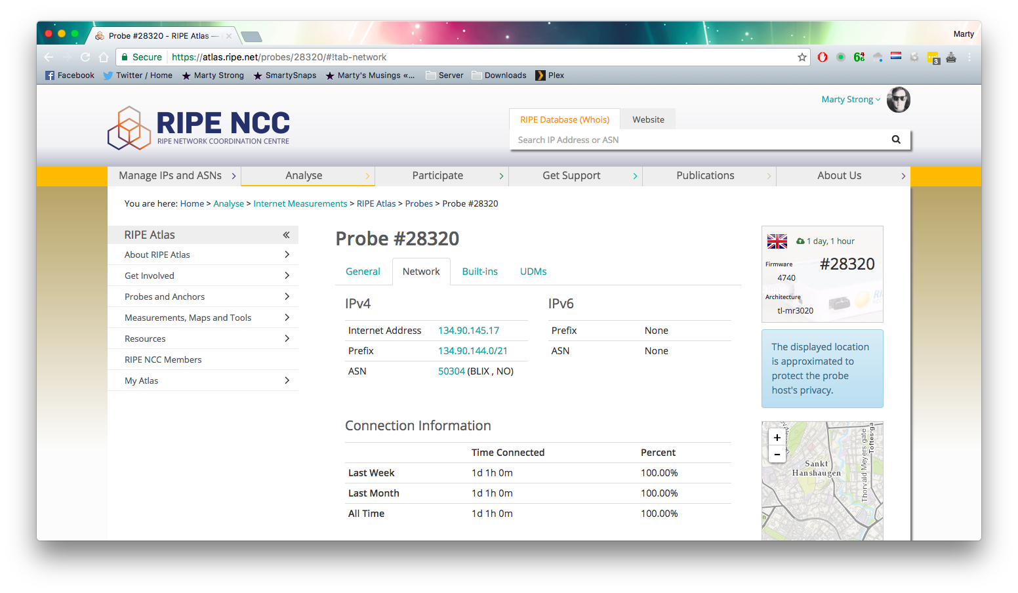Open the Plex bookmark

click(550, 75)
